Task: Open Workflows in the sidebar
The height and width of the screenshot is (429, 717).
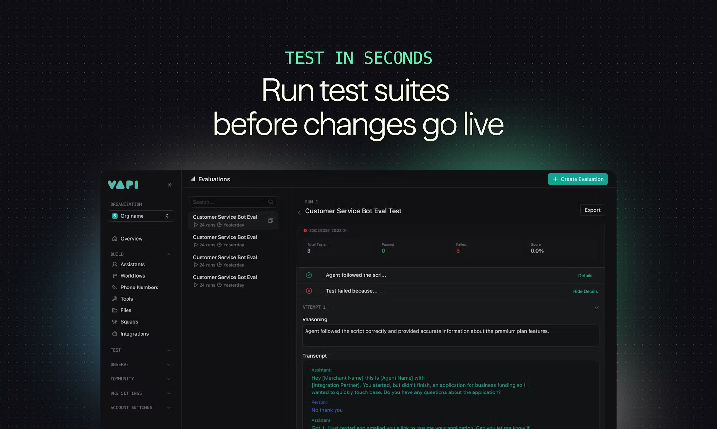Action: tap(133, 276)
